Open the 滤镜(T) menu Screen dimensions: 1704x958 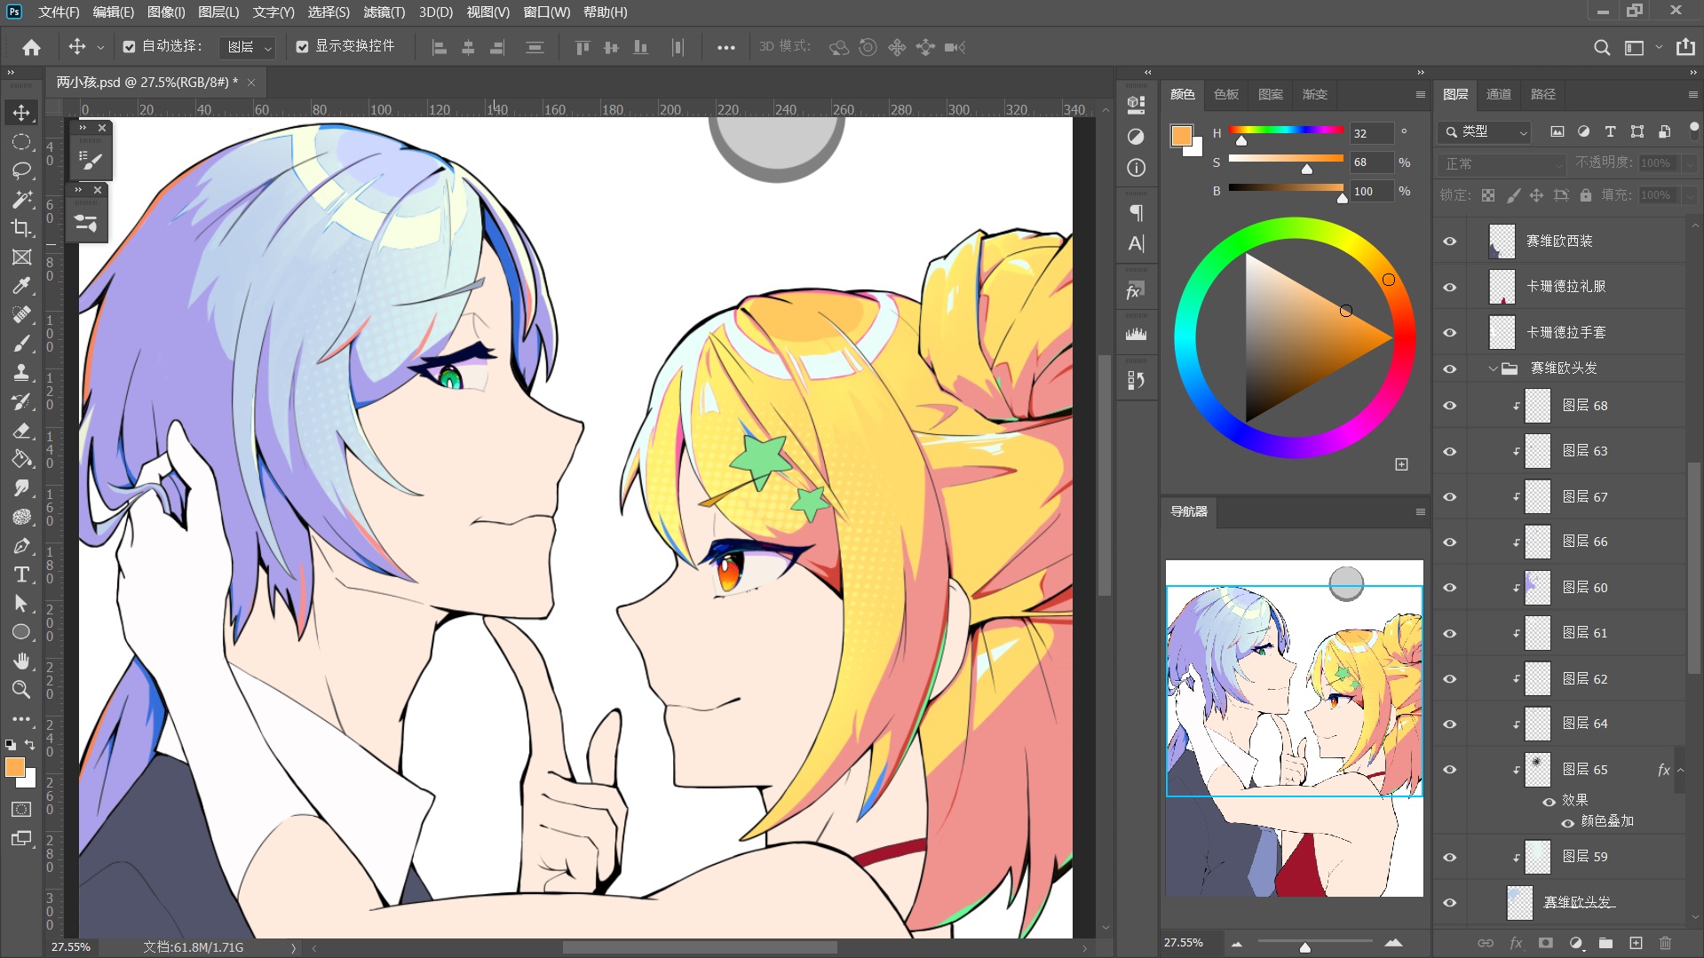(x=384, y=12)
